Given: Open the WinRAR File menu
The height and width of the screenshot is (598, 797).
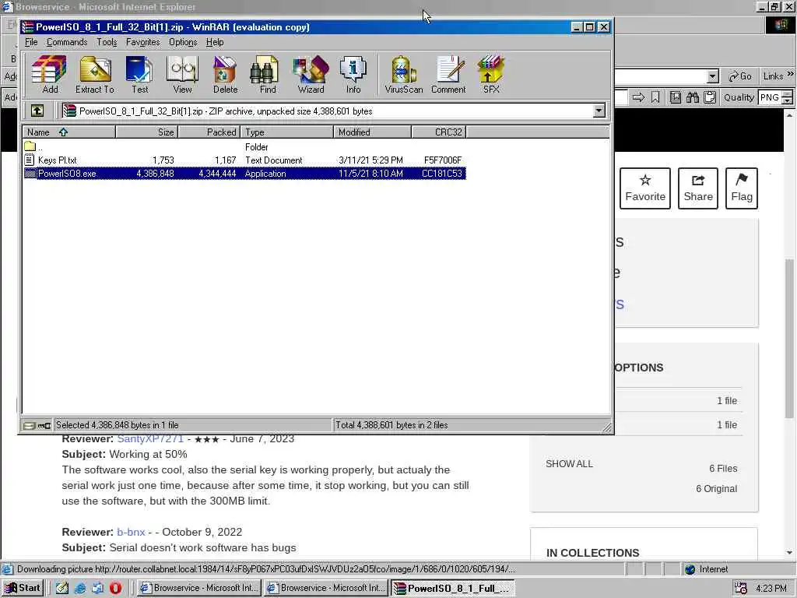Looking at the screenshot, I should tap(31, 42).
